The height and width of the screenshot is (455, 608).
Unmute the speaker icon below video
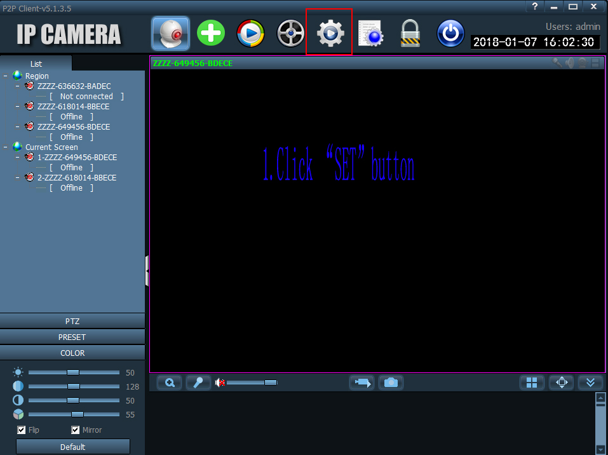click(x=220, y=383)
